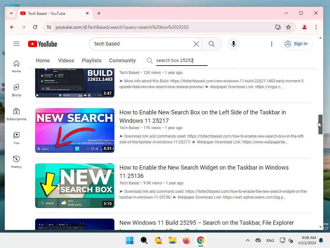Open 'How to Enable the New Search Widget' title
The height and width of the screenshot is (248, 330).
tap(204, 172)
